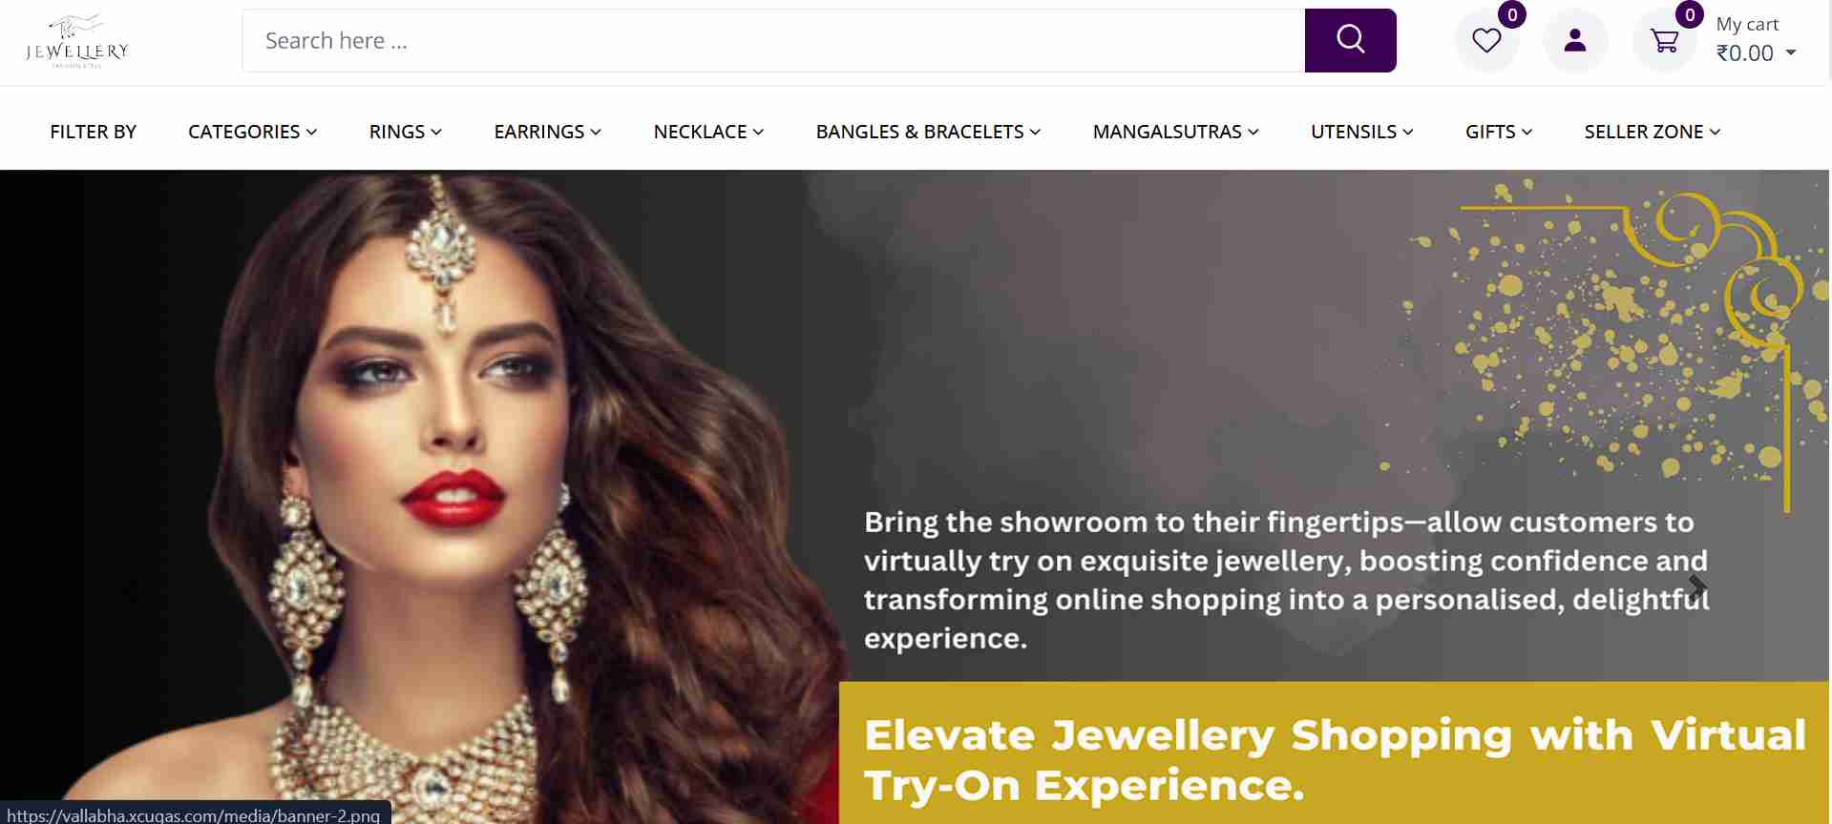1832x824 pixels.
Task: Advance banner with next arrow
Action: (1696, 587)
